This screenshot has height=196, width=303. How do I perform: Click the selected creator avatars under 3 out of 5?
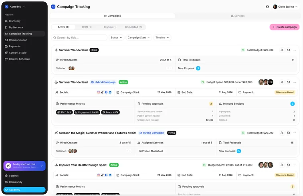coord(73,151)
